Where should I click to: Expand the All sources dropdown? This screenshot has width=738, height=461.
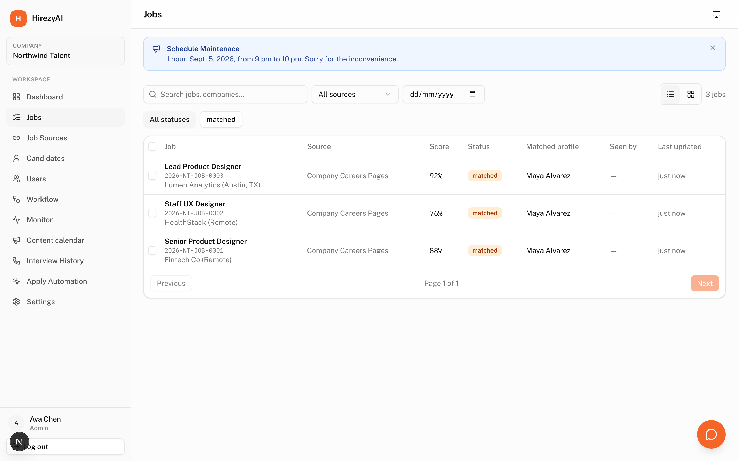tap(355, 94)
